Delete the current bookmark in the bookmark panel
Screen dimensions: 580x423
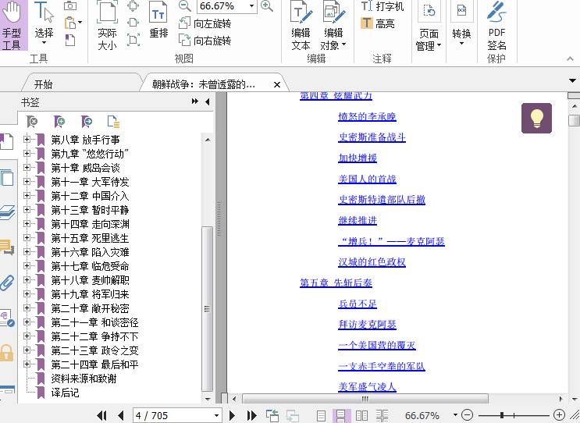[32, 121]
